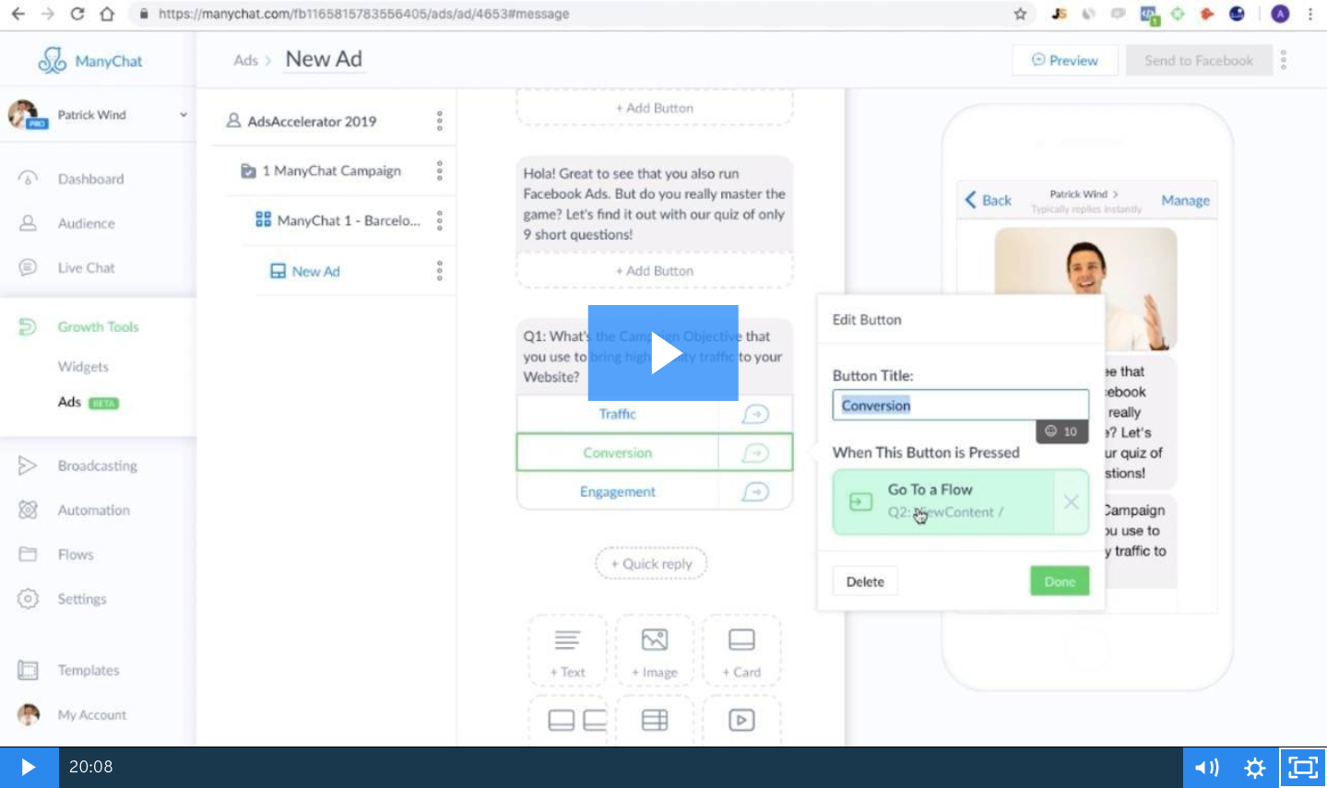Click the Ads breadcrumb link
Image resolution: width=1327 pixels, height=788 pixels.
pyautogui.click(x=245, y=60)
